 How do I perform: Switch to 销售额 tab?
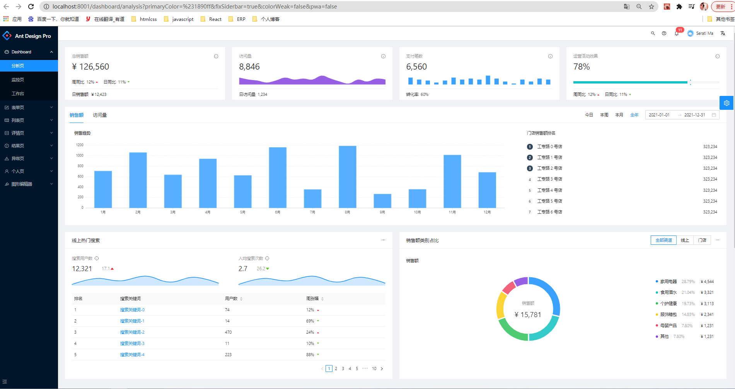coord(77,115)
